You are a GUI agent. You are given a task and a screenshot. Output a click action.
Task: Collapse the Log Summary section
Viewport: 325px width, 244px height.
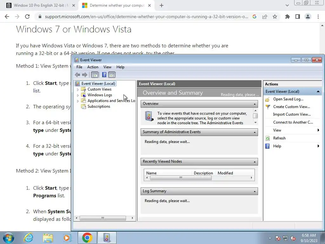tap(255, 191)
